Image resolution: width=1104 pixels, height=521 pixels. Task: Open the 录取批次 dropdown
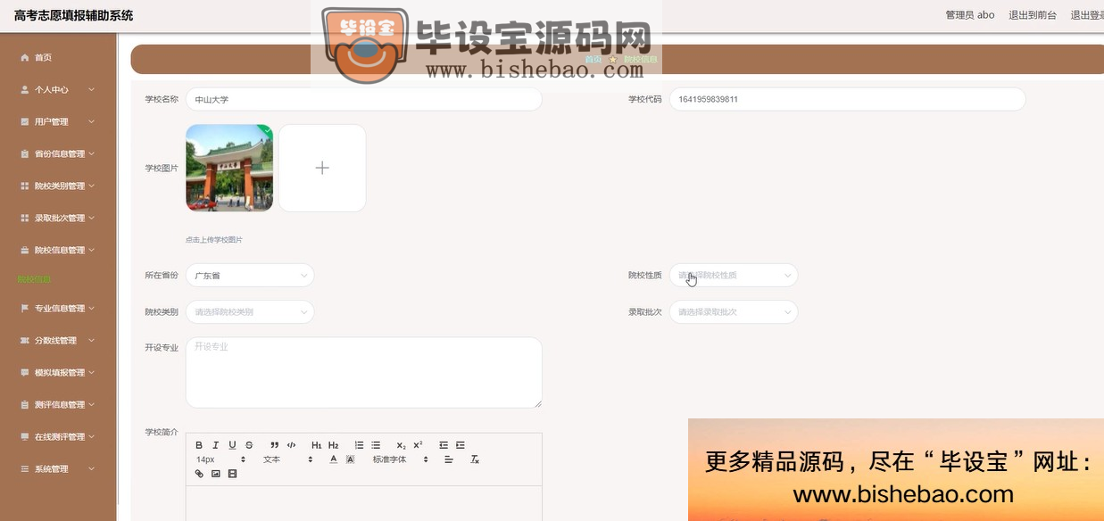734,312
